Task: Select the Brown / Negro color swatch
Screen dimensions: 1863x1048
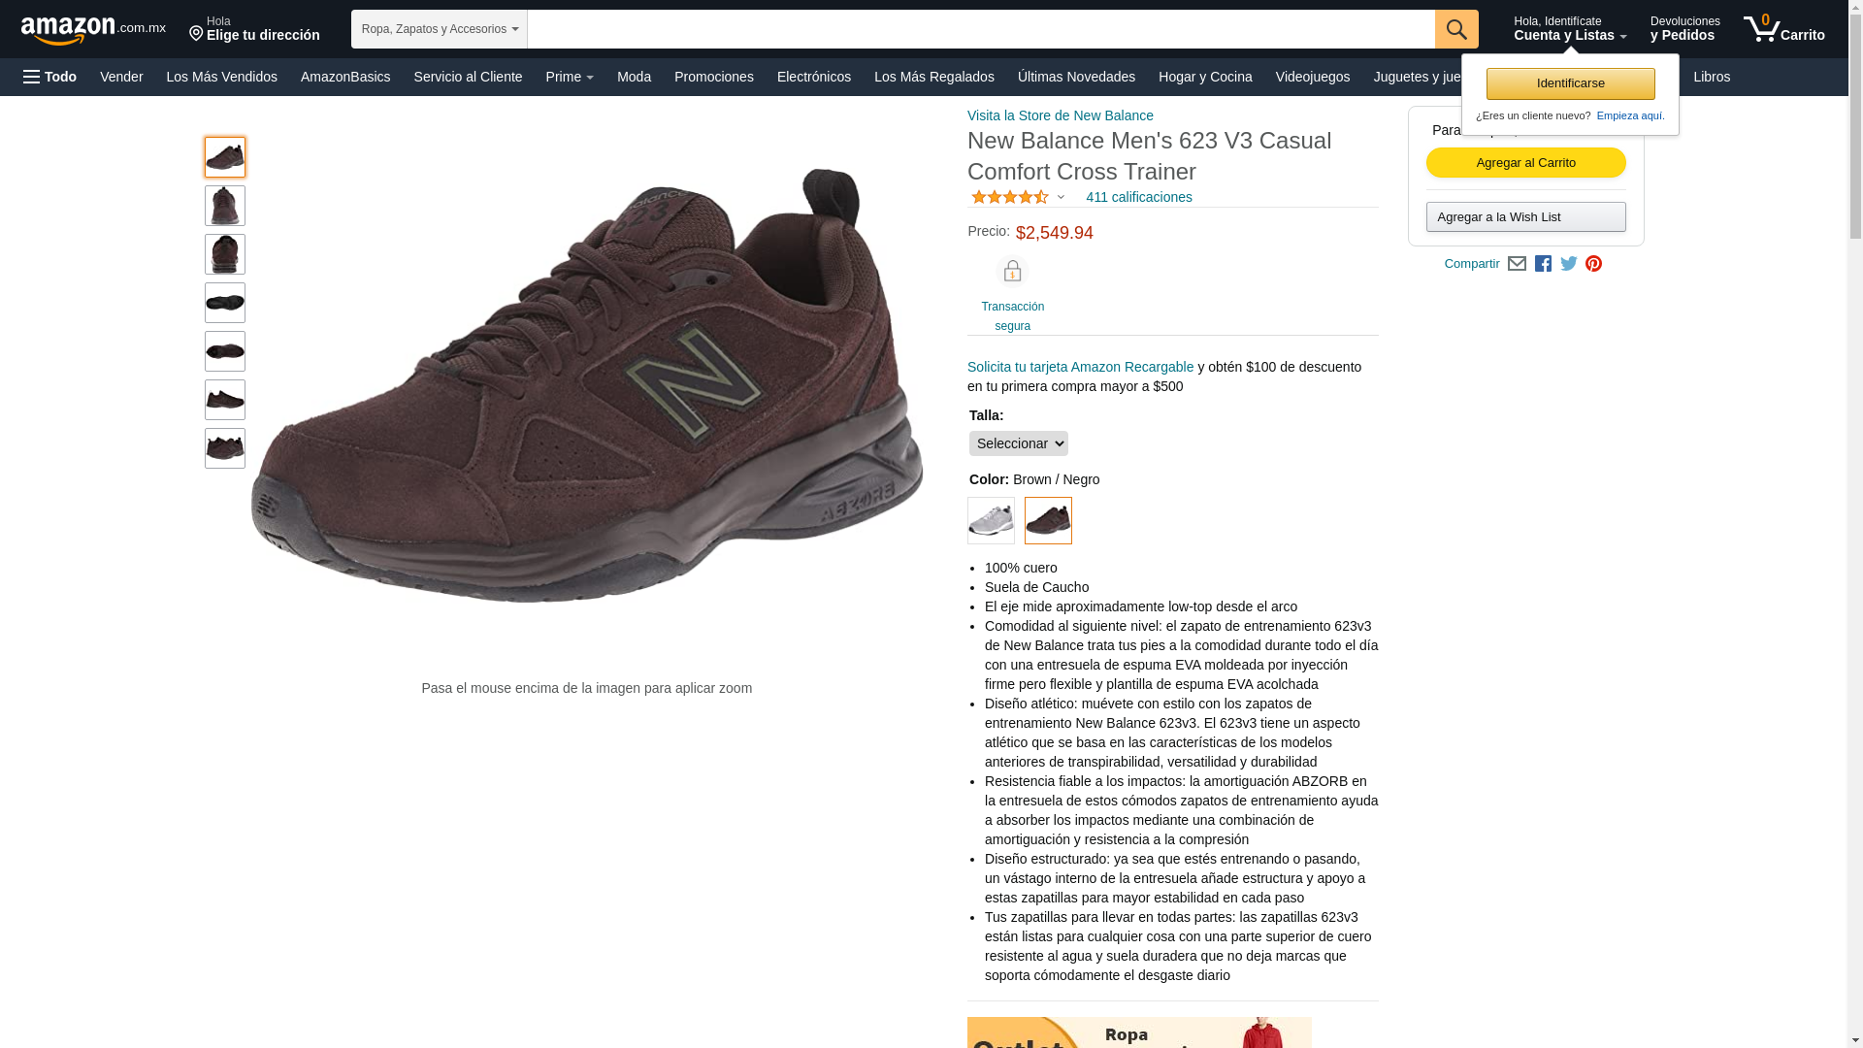Action: 1048,520
